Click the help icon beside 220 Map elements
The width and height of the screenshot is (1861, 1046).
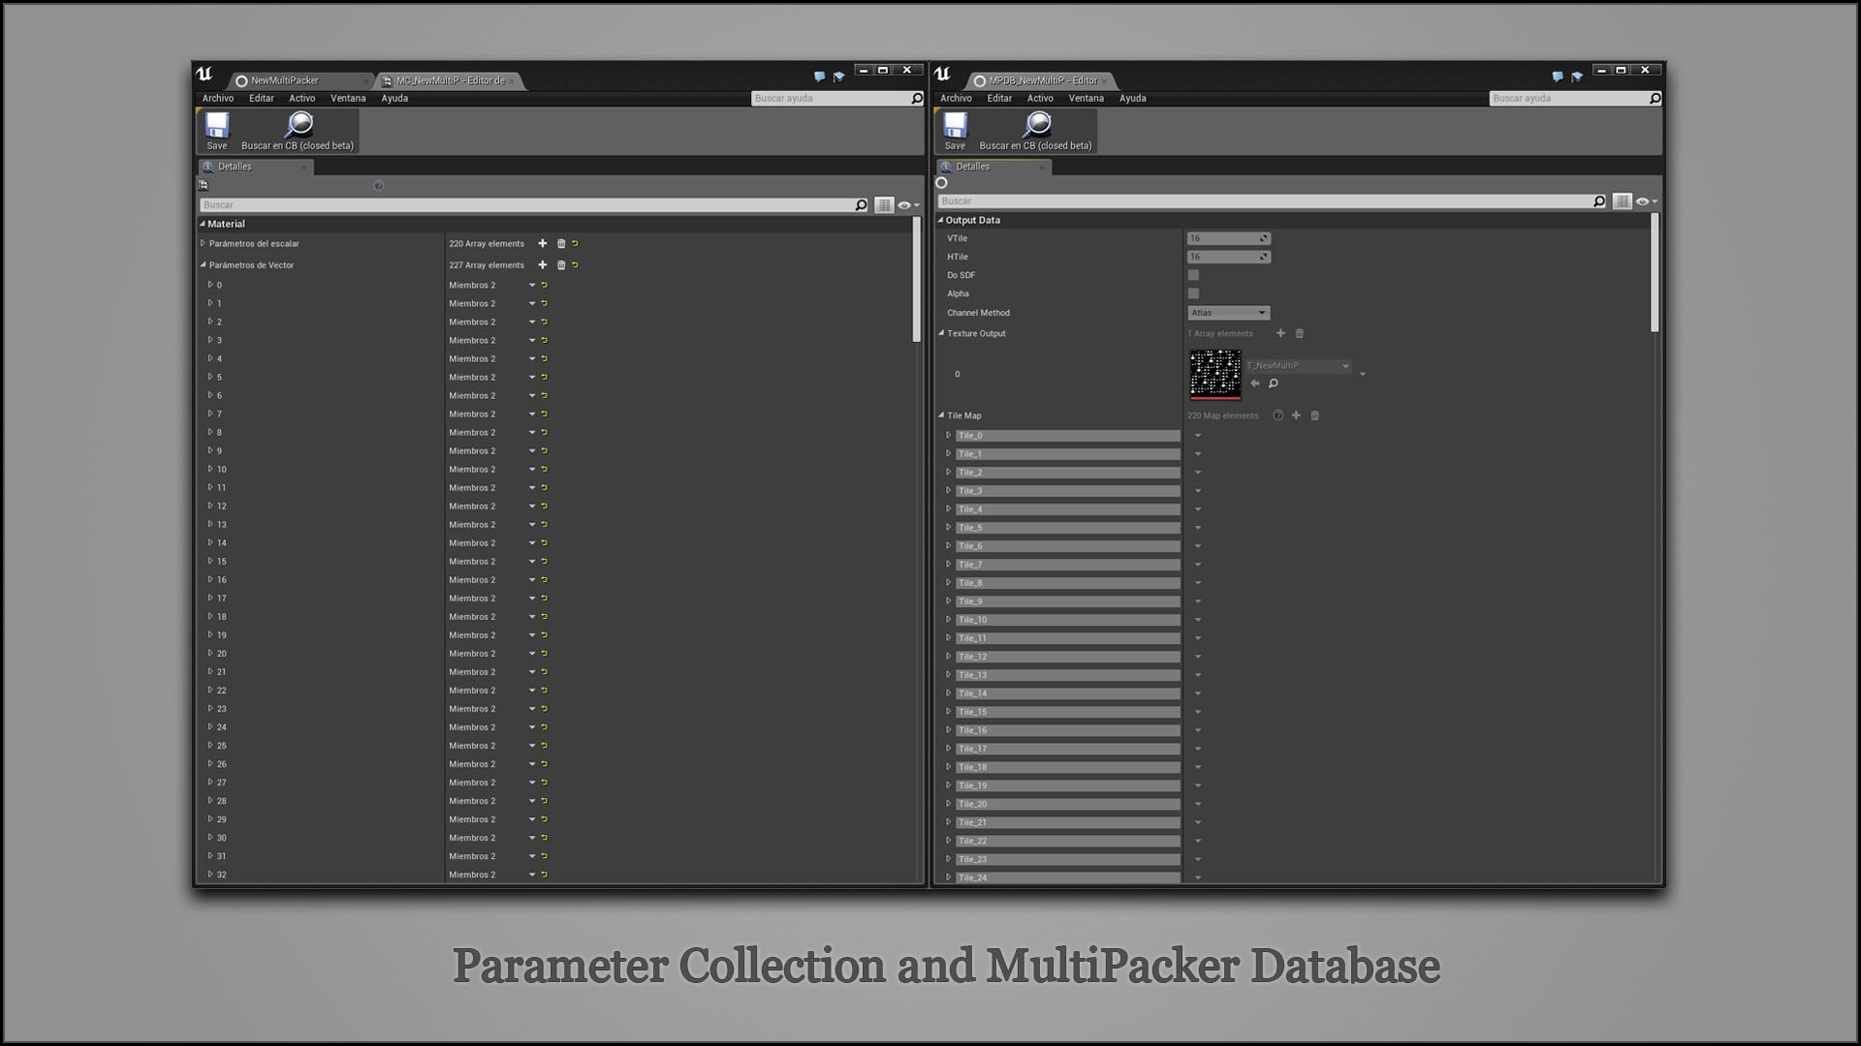[x=1278, y=415]
